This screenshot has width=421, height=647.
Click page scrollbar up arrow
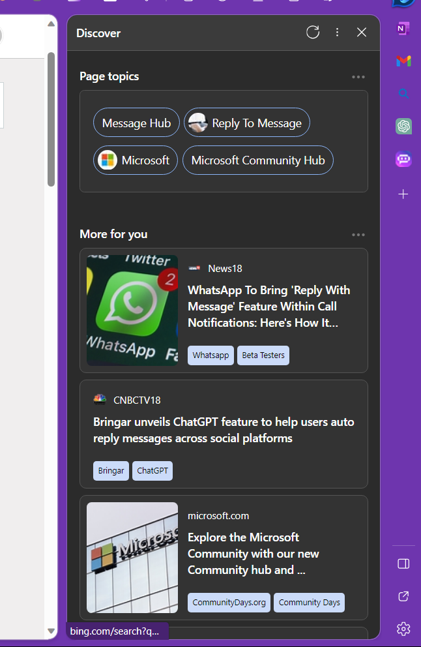(51, 23)
